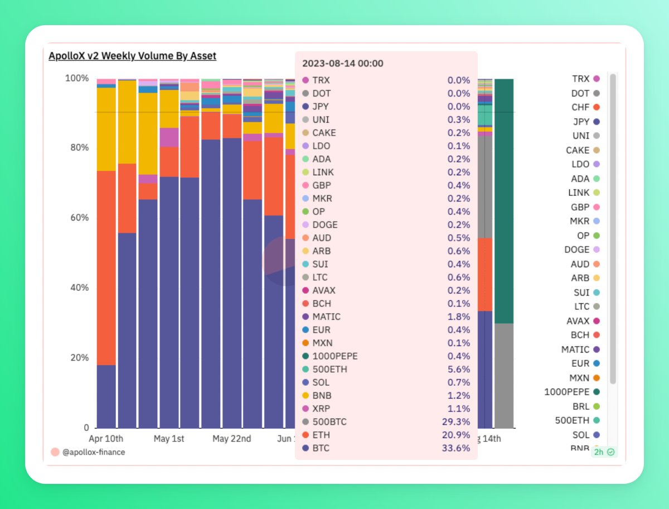Toggle the JPY series in the legend
This screenshot has width=669, height=509.
(x=586, y=122)
